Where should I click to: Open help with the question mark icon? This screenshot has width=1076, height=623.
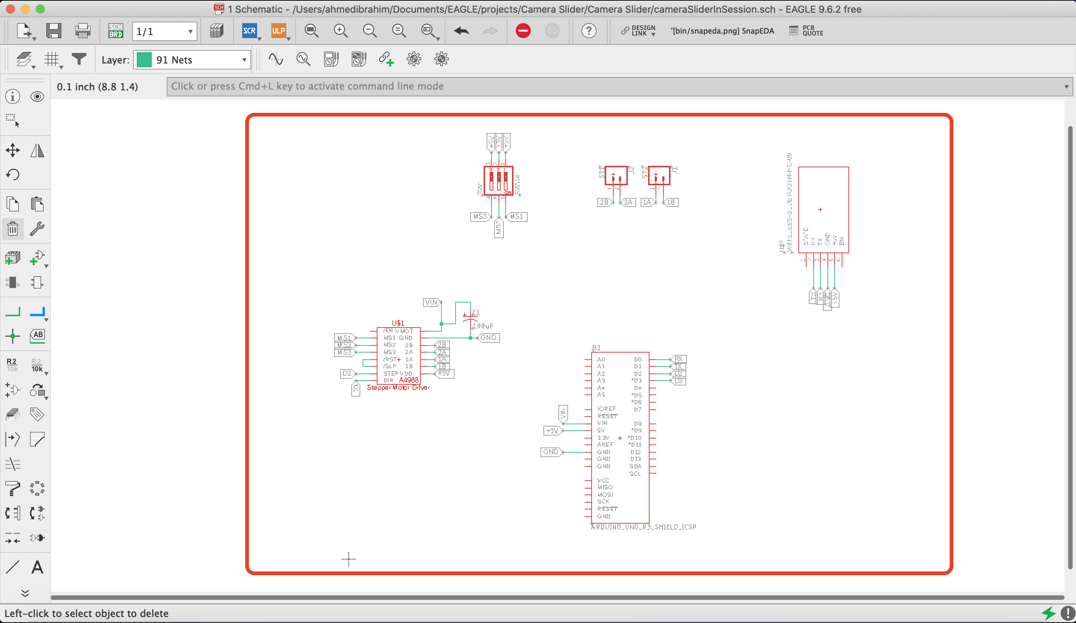coord(589,31)
